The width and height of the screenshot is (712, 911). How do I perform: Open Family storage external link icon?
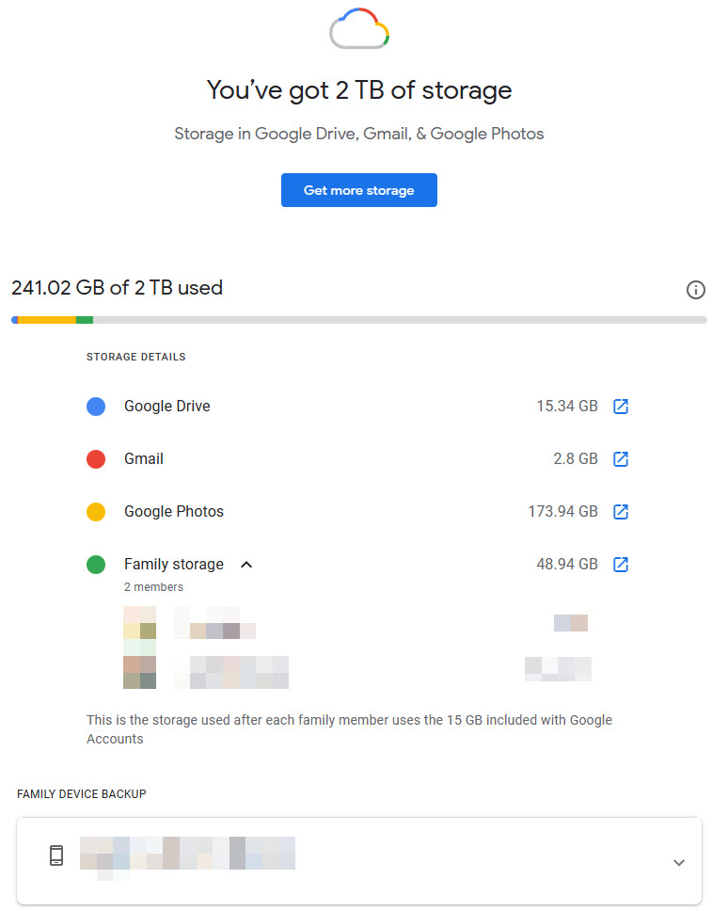click(621, 565)
